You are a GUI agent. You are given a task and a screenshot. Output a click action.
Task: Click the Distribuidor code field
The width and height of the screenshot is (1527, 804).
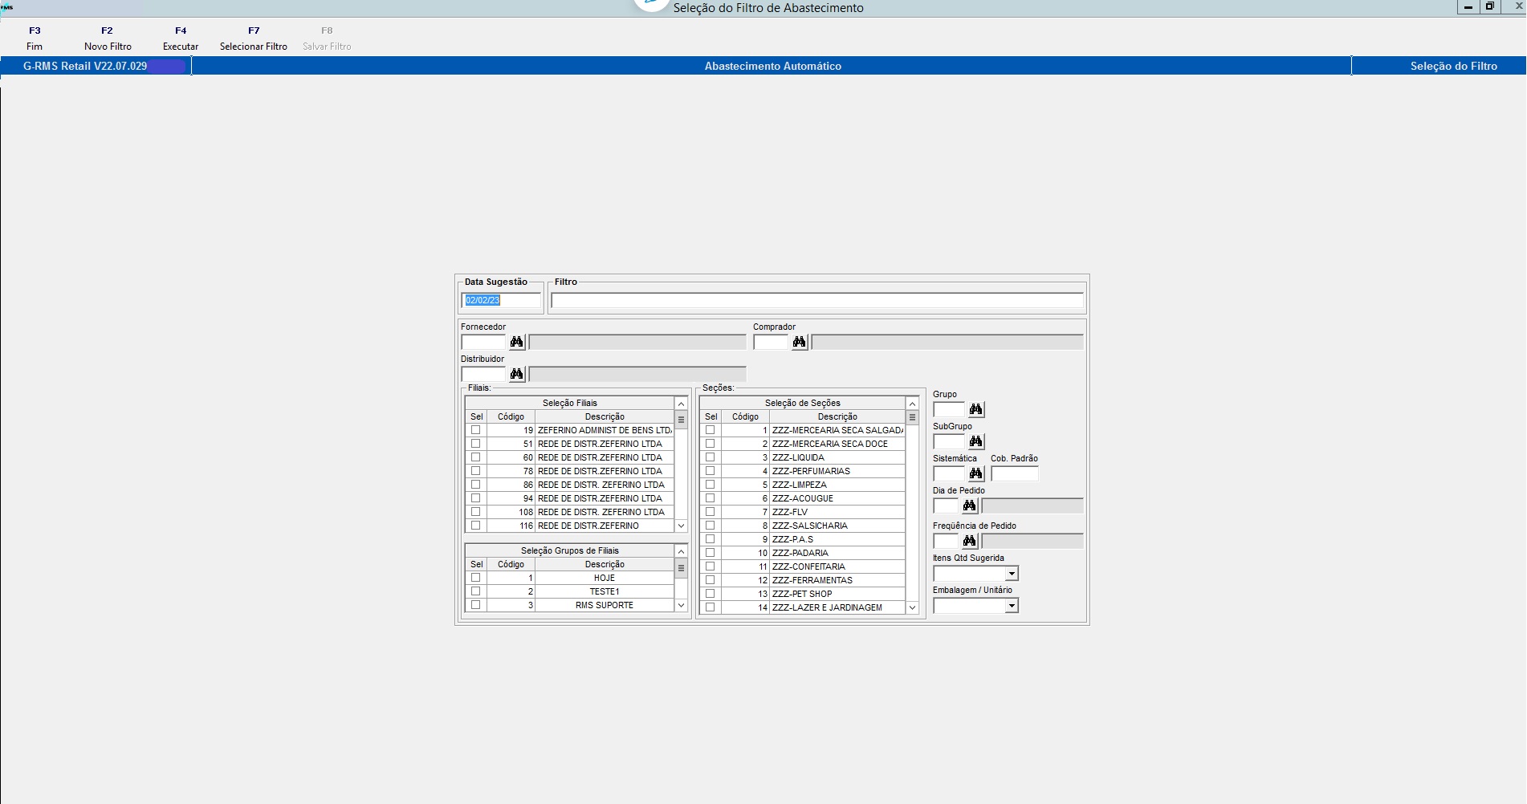[x=483, y=375]
